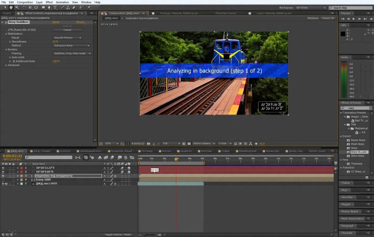Open the Workspace All Panels dropdown

pos(310,8)
